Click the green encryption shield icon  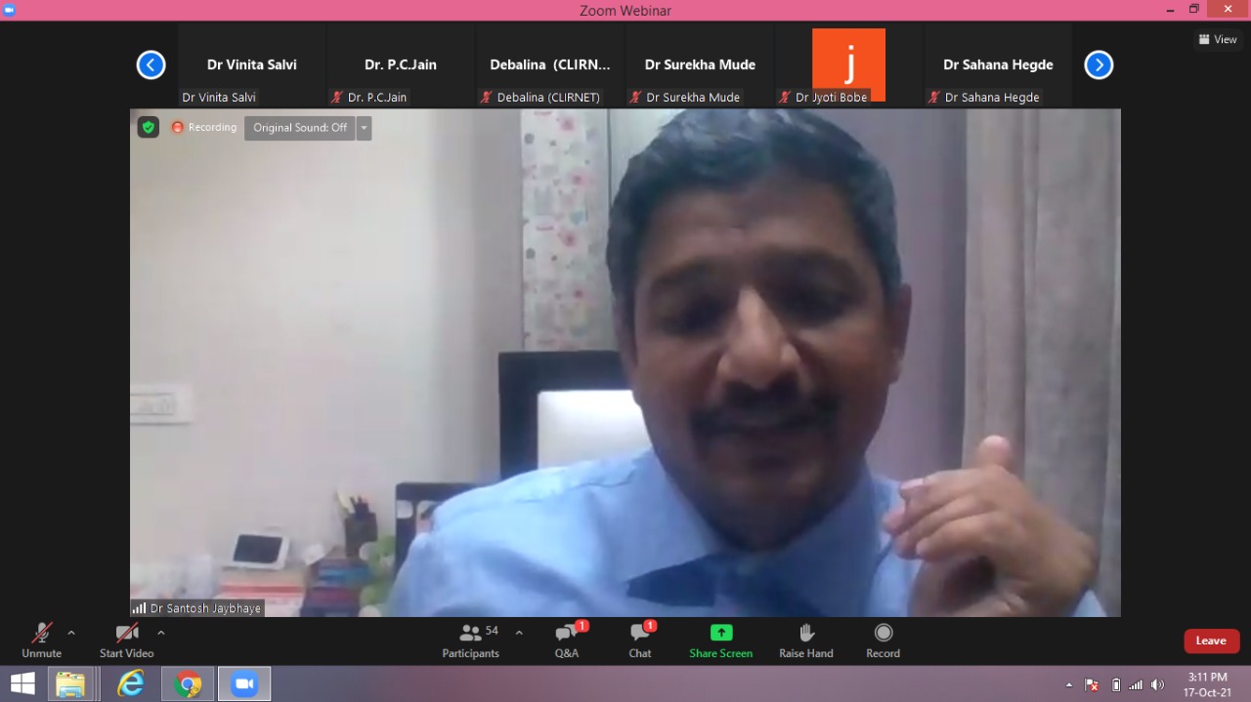point(148,127)
